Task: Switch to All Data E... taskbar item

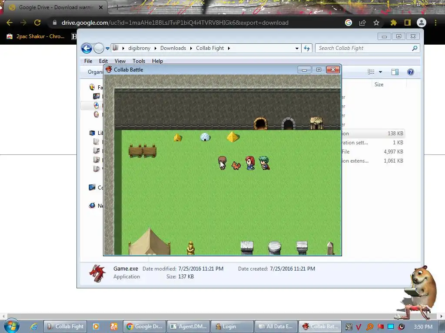Action: click(x=276, y=326)
